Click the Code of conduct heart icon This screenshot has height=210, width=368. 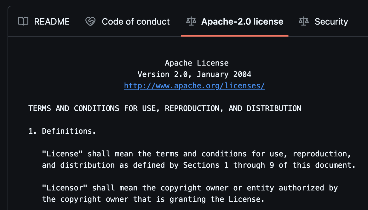tap(90, 21)
